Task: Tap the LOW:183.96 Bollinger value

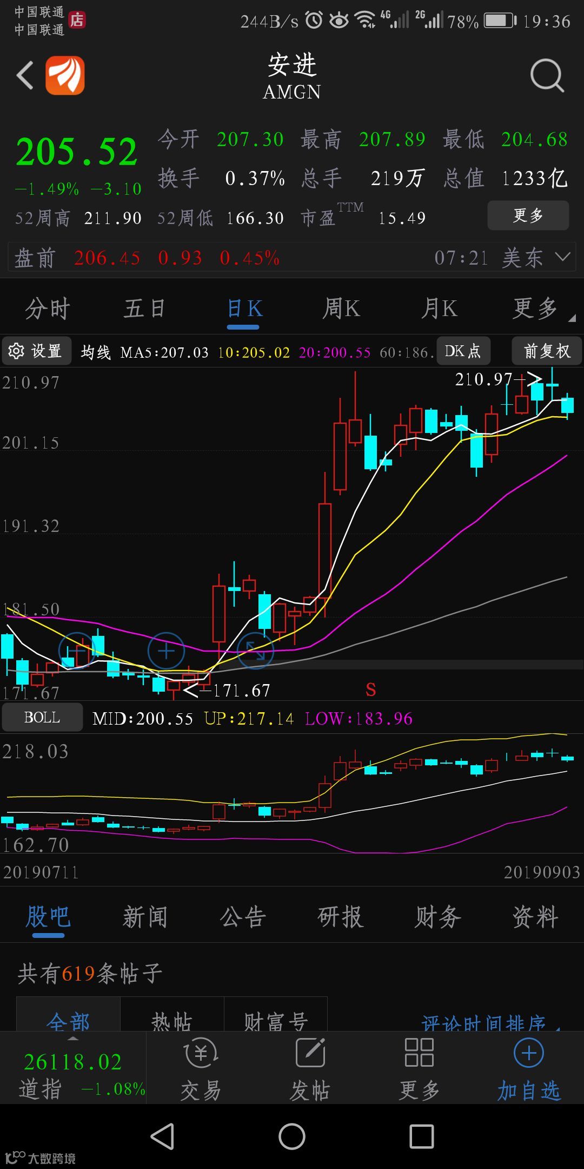Action: coord(359,718)
